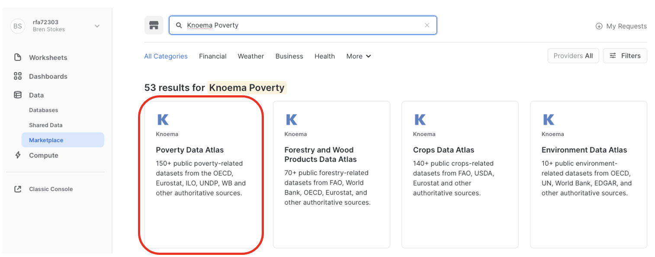This screenshot has height=257, width=655.
Task: Clear the search with the X icon
Action: (427, 25)
